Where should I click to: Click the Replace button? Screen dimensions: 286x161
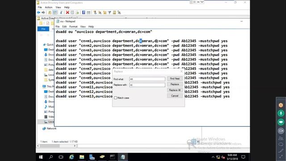click(x=175, y=85)
